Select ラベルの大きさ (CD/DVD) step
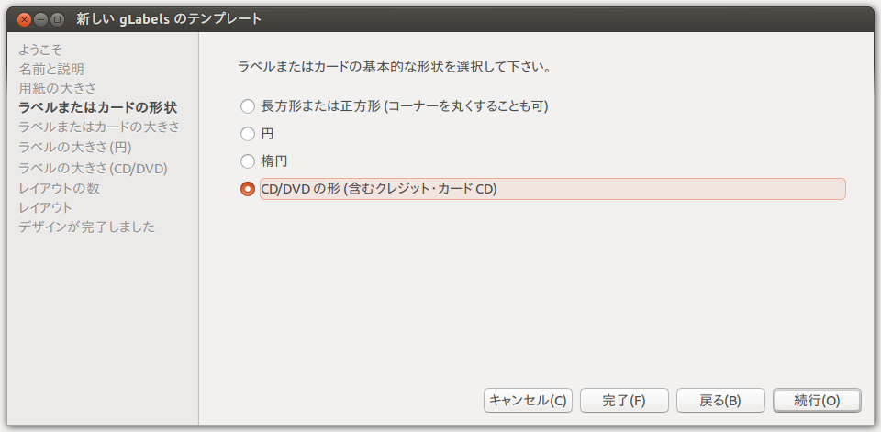Viewport: 881px width, 432px height. (94, 168)
